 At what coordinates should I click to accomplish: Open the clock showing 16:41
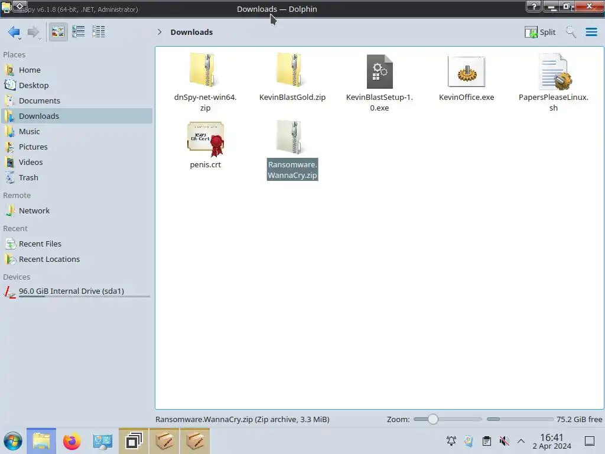[552, 441]
